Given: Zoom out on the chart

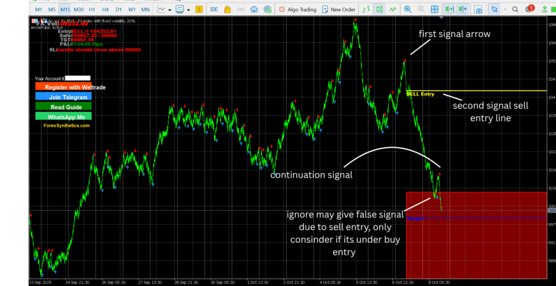Looking at the screenshot, I should 420,9.
